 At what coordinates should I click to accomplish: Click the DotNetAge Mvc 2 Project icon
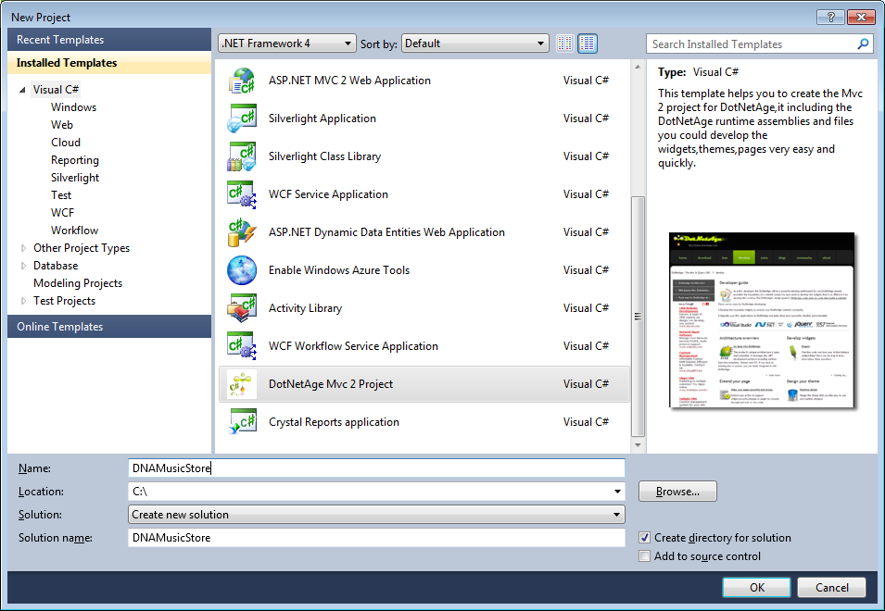(x=242, y=384)
